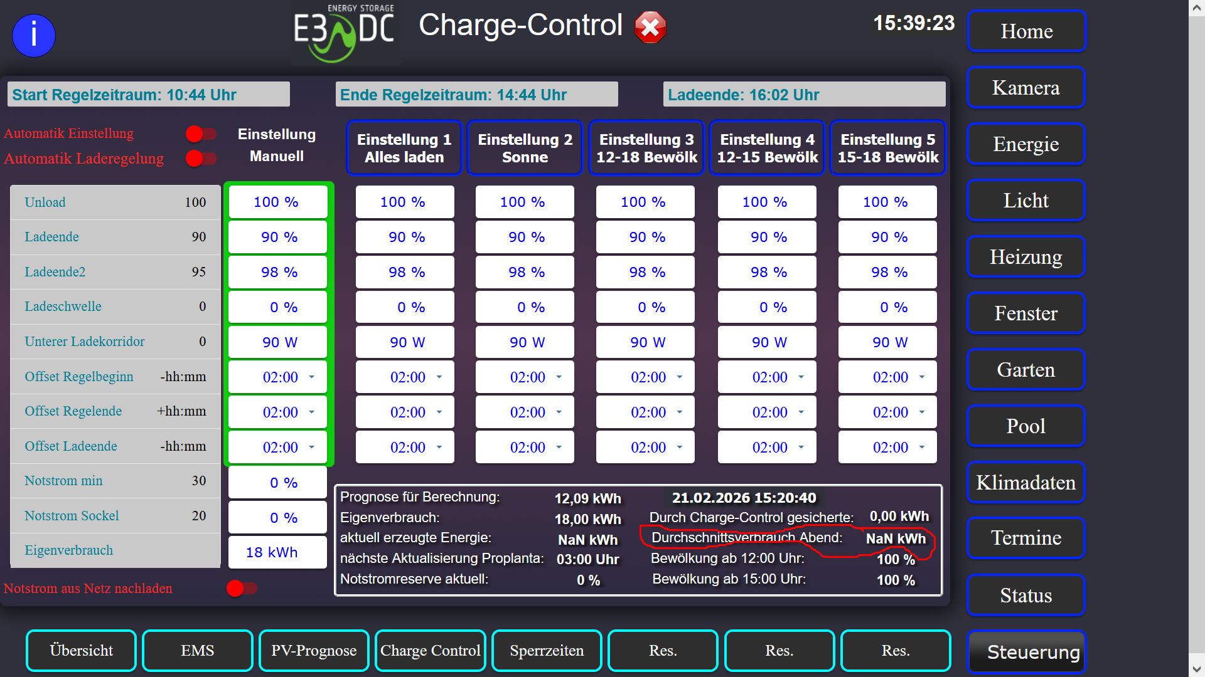
Task: Open the Klimadaten page
Action: (1026, 483)
